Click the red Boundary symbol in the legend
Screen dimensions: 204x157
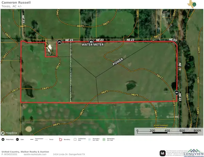(x=61, y=139)
